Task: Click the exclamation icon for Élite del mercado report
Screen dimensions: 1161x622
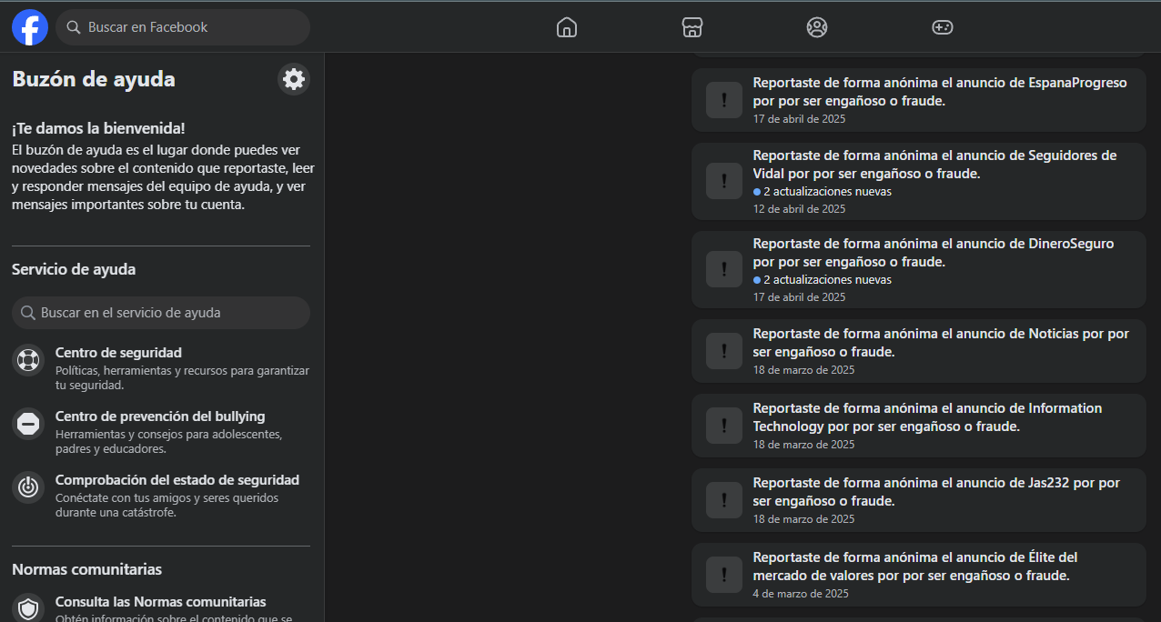Action: pyautogui.click(x=724, y=574)
